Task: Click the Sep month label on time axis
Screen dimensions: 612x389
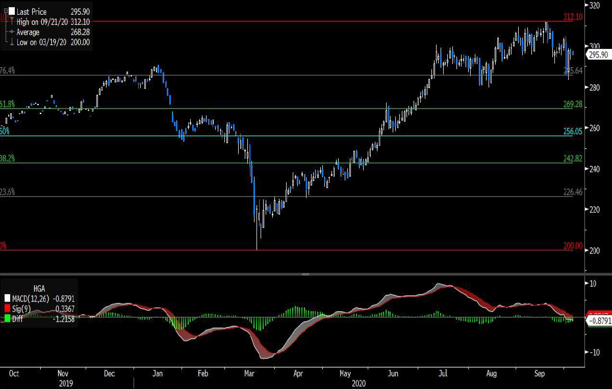Action: (x=539, y=373)
